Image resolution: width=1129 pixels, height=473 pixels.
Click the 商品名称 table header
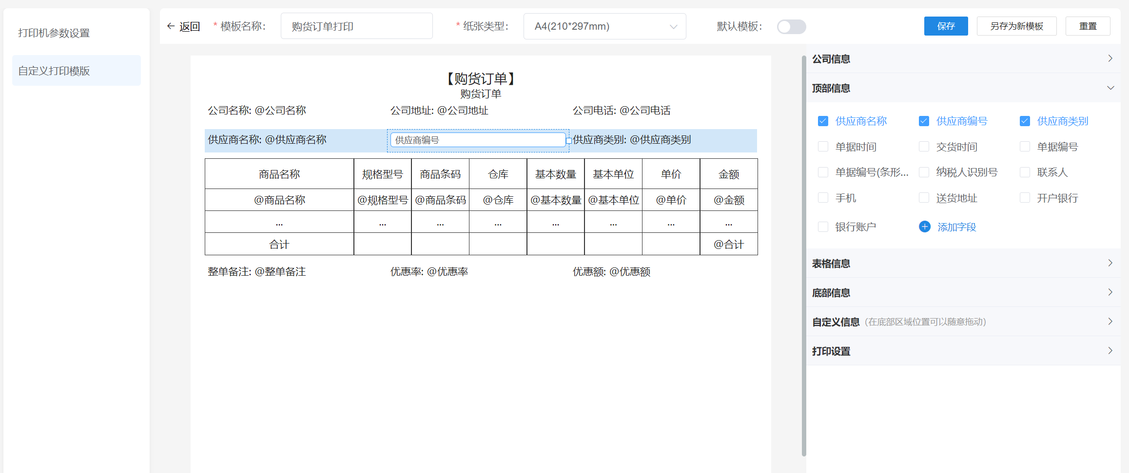(279, 174)
